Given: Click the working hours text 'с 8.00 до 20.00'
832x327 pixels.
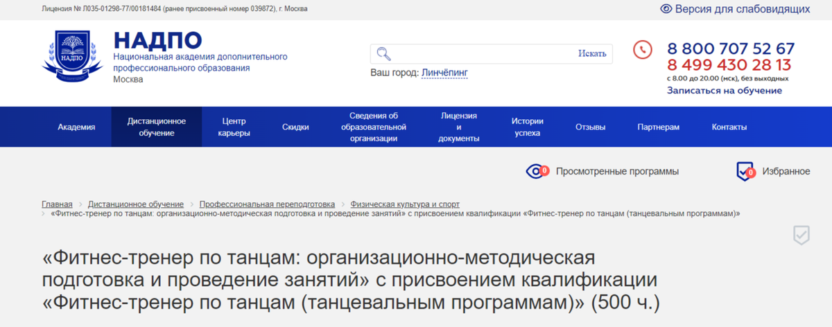Looking at the screenshot, I should (727, 78).
